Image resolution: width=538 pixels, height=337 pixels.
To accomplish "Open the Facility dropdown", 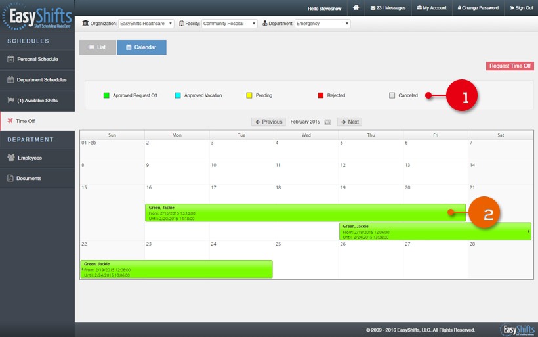I will [x=229, y=24].
